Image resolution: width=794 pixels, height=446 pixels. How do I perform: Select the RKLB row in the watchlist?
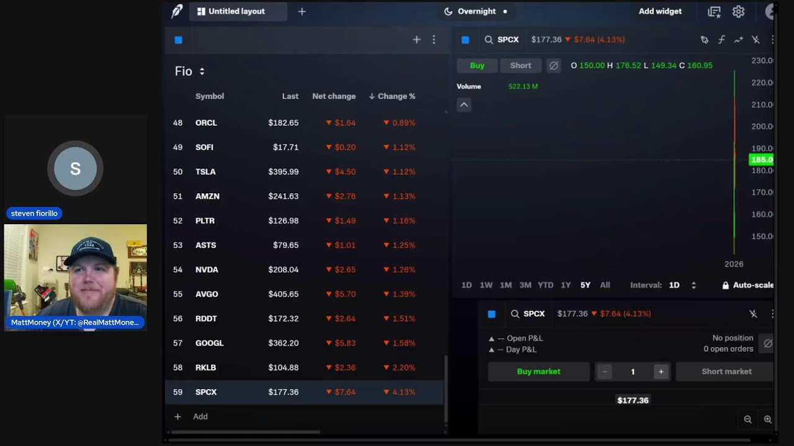(x=305, y=367)
